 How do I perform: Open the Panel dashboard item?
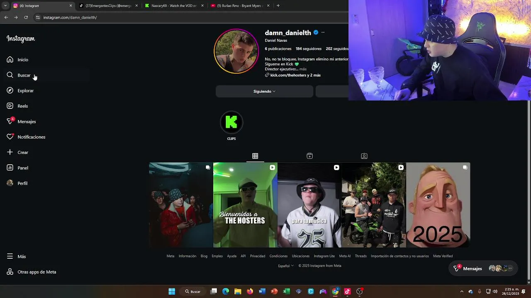click(17, 168)
